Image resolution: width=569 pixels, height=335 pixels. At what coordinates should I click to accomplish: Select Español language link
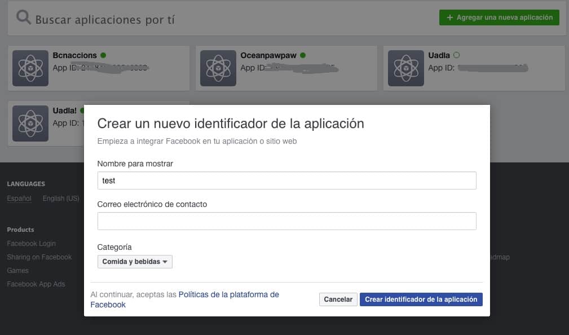19,199
